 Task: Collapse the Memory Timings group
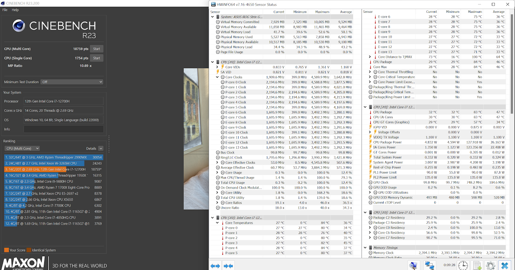point(365,248)
